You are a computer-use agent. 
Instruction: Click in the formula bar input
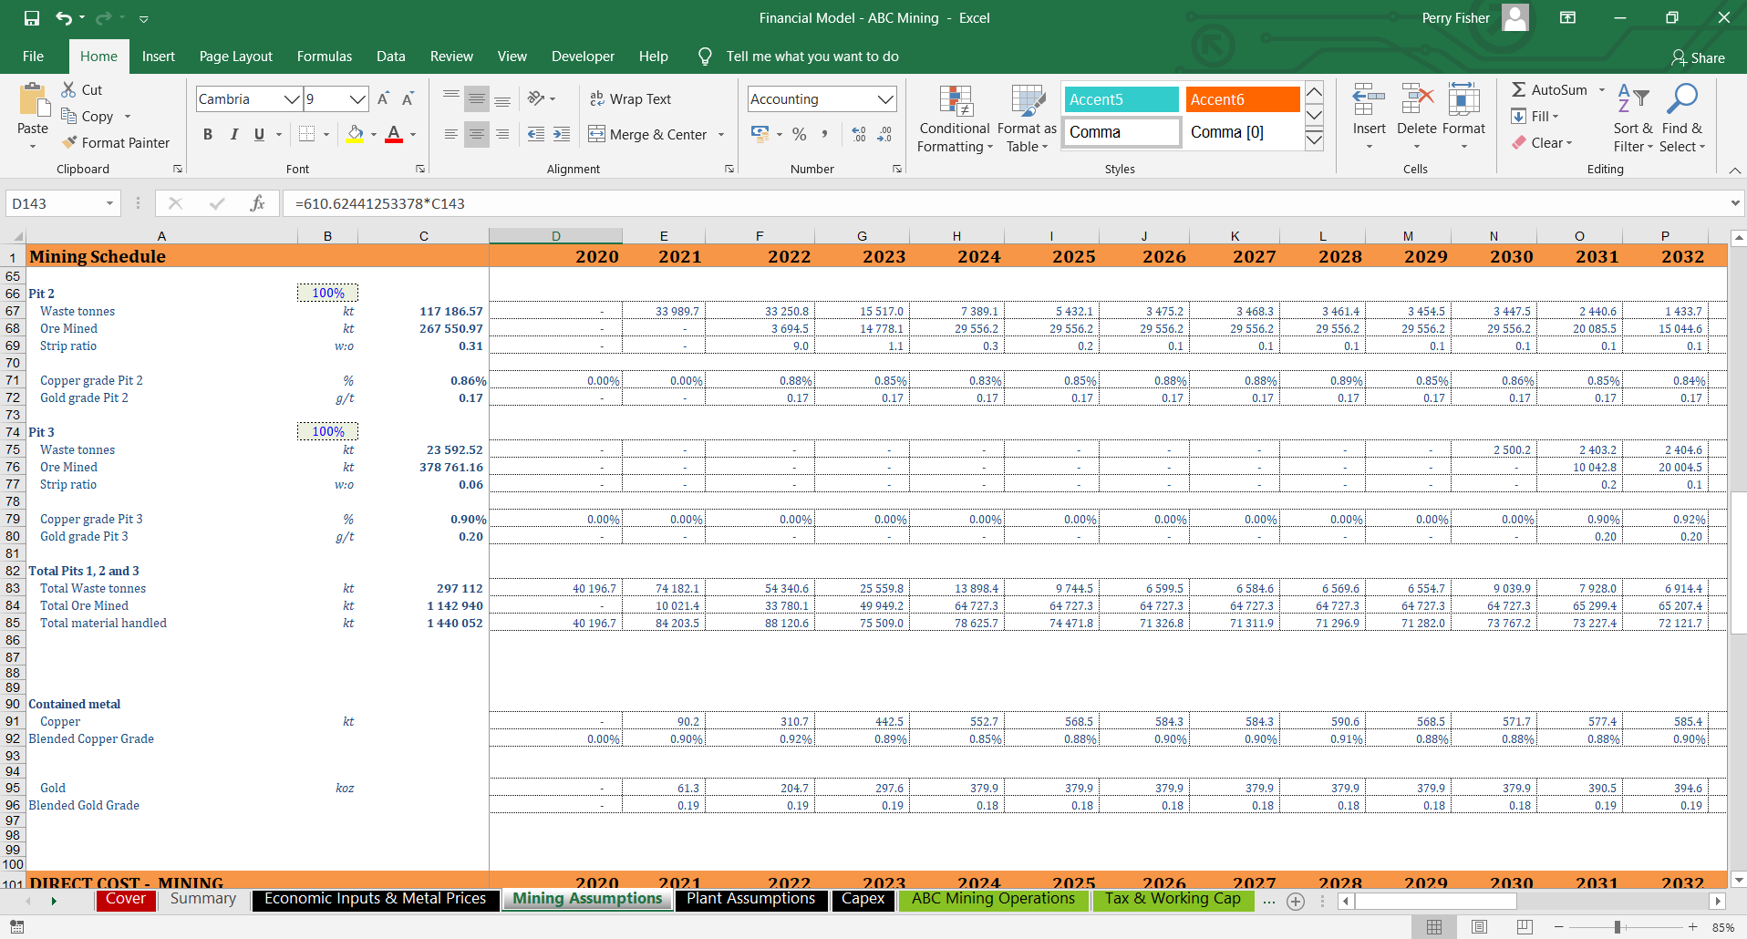pos(1003,203)
